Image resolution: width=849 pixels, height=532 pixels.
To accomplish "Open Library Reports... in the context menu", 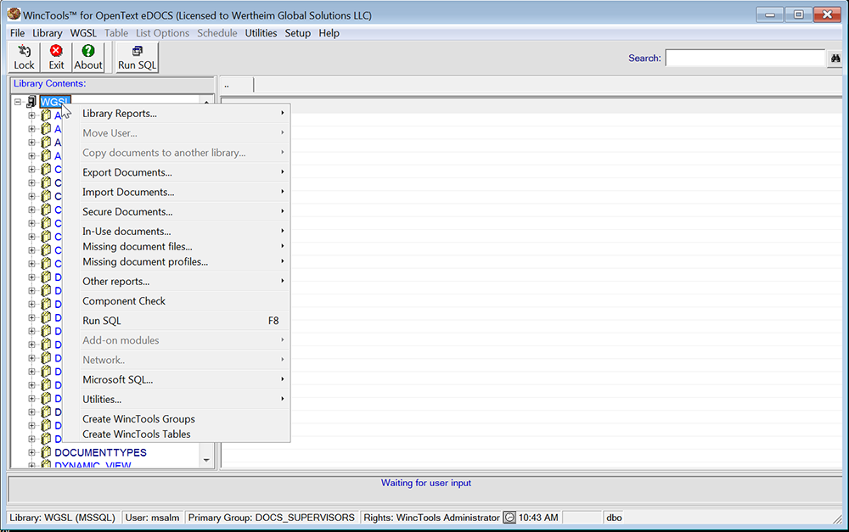I will pyautogui.click(x=177, y=113).
